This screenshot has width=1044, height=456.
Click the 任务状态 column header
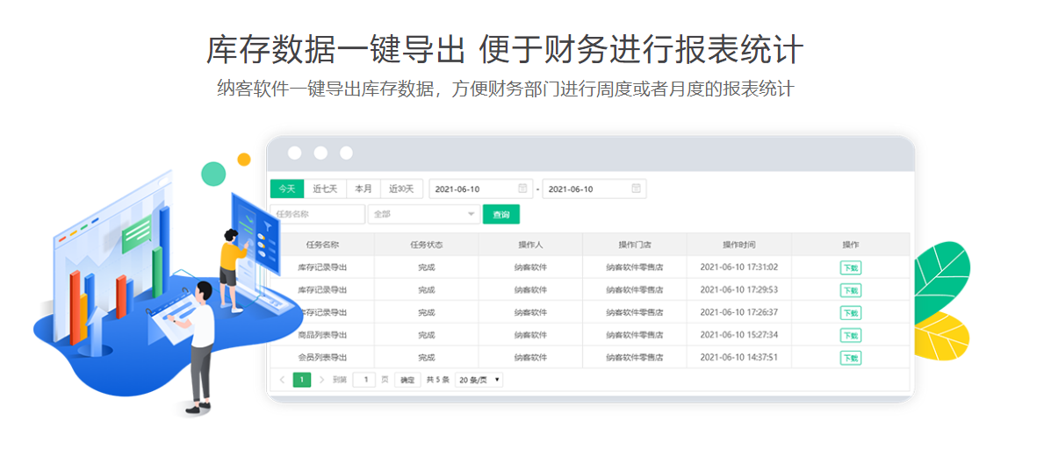426,245
